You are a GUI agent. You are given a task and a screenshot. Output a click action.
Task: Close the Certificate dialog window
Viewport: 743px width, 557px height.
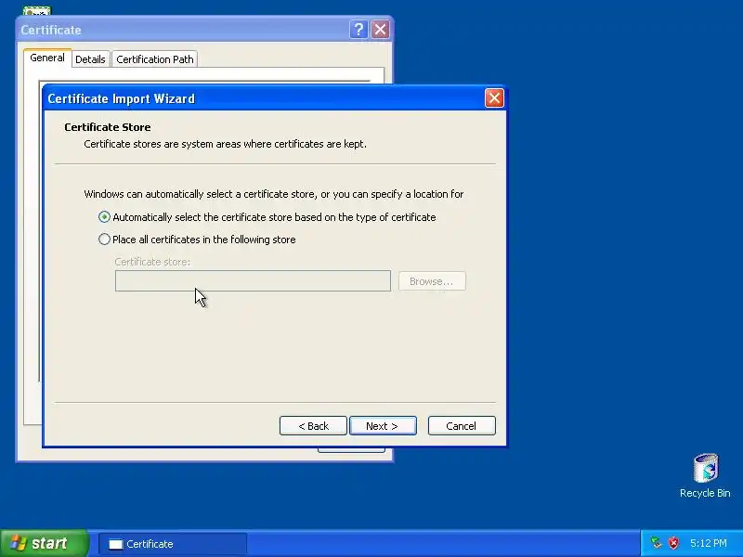tap(380, 30)
